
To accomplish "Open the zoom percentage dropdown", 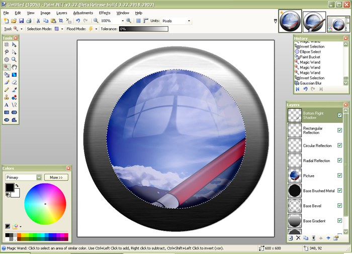I will 123,21.
